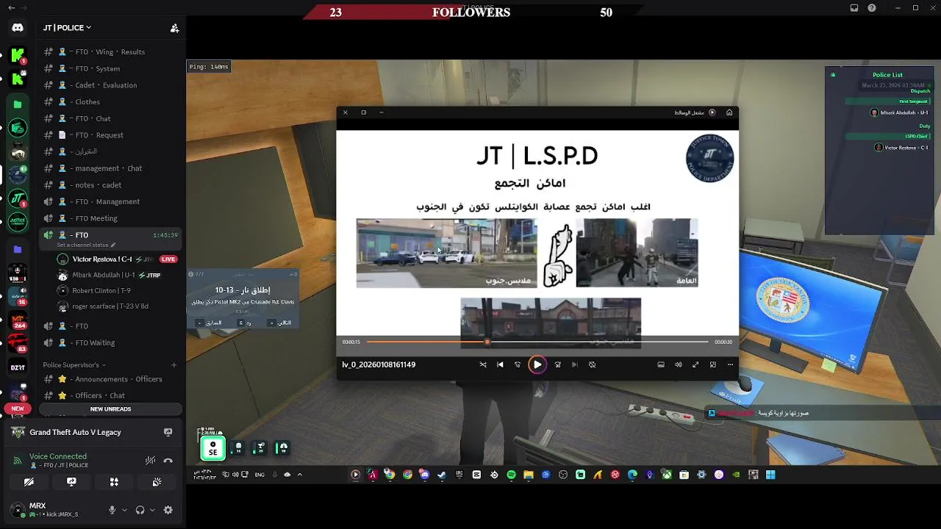Viewport: 941px width, 529px height.
Task: Open Discord direct messages home icon
Action: [x=18, y=28]
